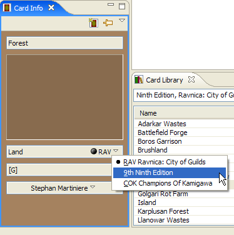
Task: Click the new card toolbar icon
Action: click(93, 22)
